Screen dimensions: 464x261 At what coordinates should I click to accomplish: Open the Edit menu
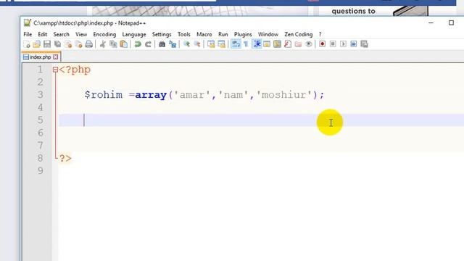[x=42, y=34]
